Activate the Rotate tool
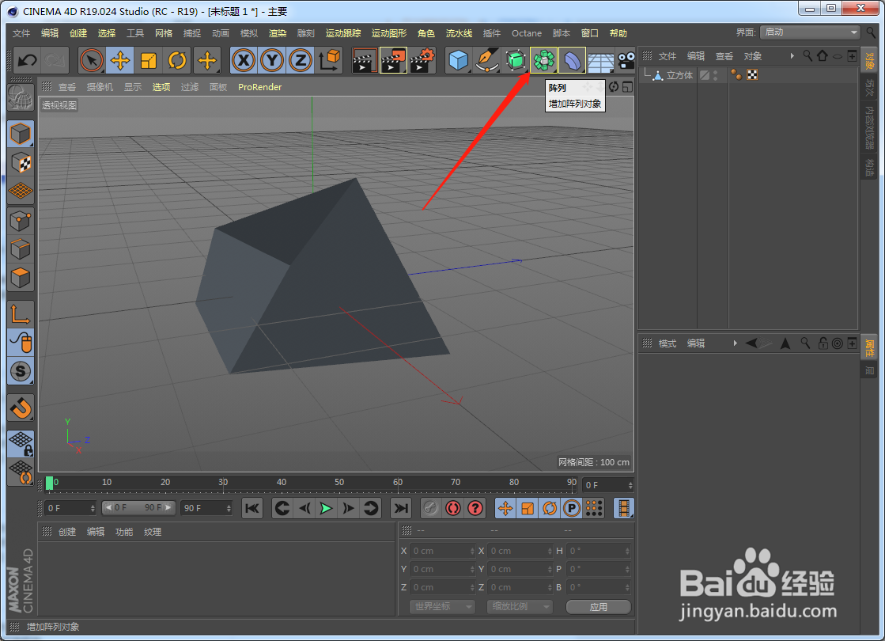Image resolution: width=885 pixels, height=641 pixels. pos(177,60)
